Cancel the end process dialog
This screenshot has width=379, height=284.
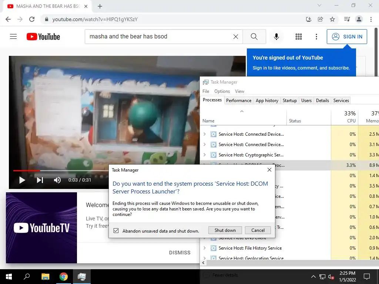click(258, 230)
